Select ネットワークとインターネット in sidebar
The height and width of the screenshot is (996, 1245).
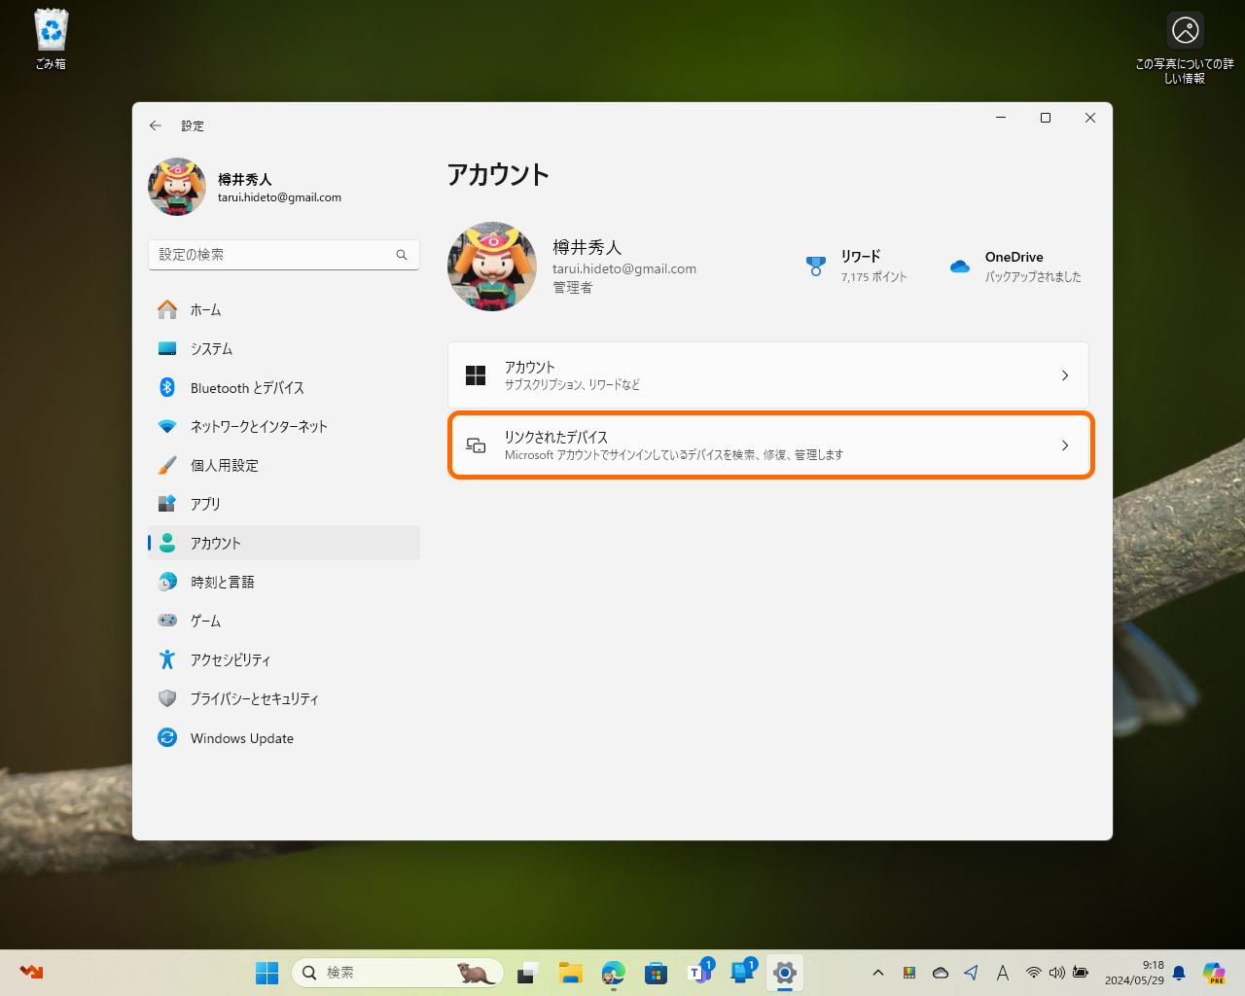point(284,426)
